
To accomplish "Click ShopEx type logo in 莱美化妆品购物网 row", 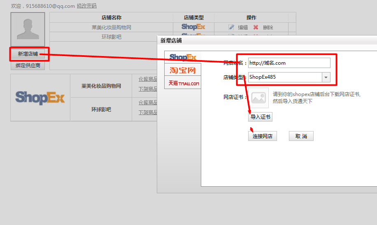I will (x=193, y=27).
